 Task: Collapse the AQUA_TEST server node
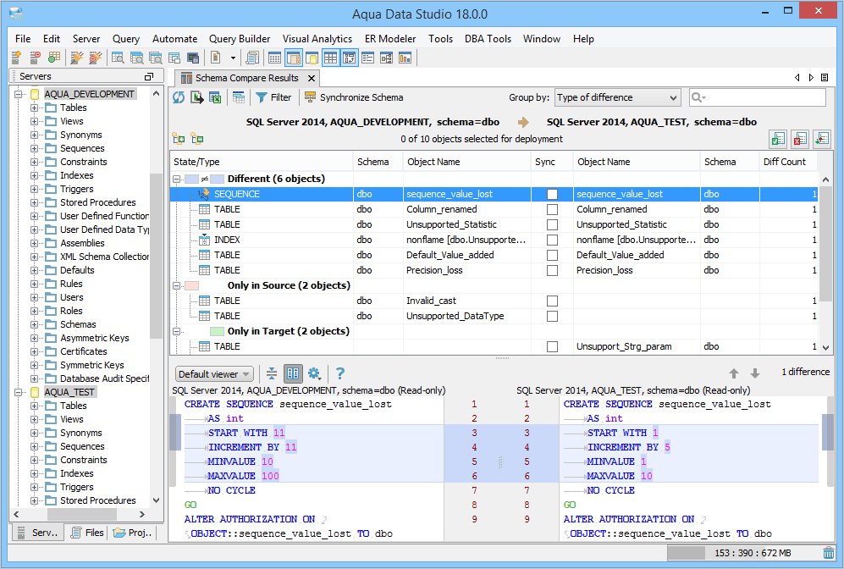pyautogui.click(x=19, y=392)
